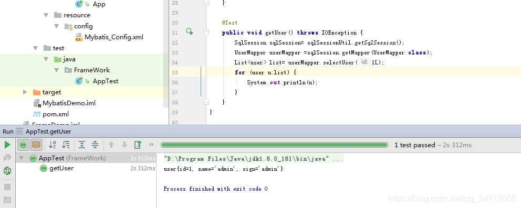521x208 pixels.
Task: Rerun the test with the green play button
Action: (7, 145)
